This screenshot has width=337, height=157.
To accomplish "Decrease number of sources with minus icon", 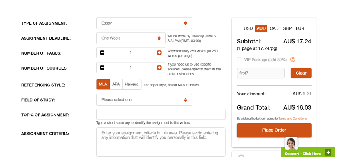I will coord(102,68).
